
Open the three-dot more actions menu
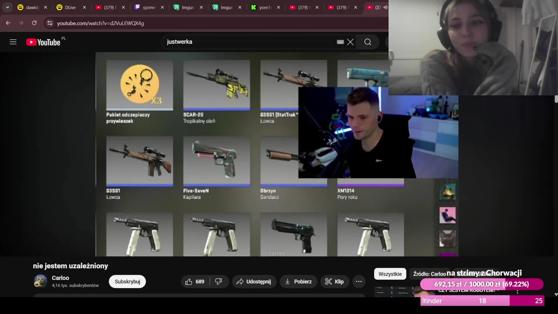pos(359,282)
